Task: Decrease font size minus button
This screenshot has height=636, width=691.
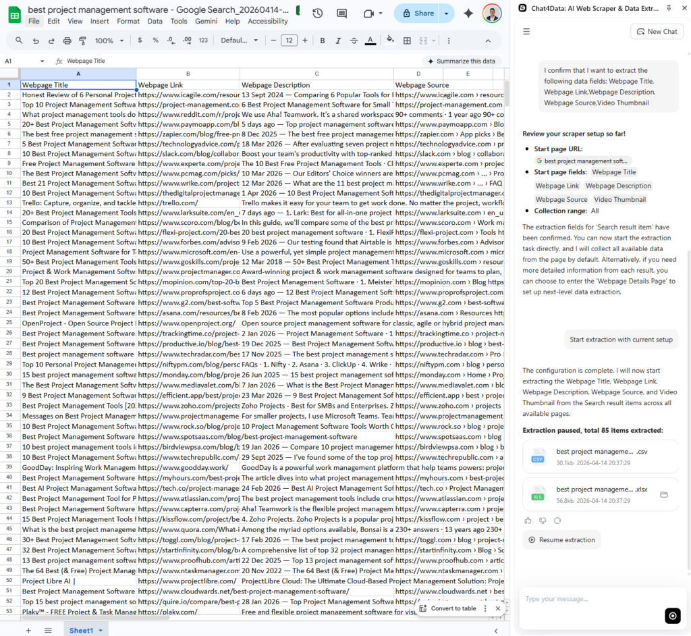Action: pos(273,41)
